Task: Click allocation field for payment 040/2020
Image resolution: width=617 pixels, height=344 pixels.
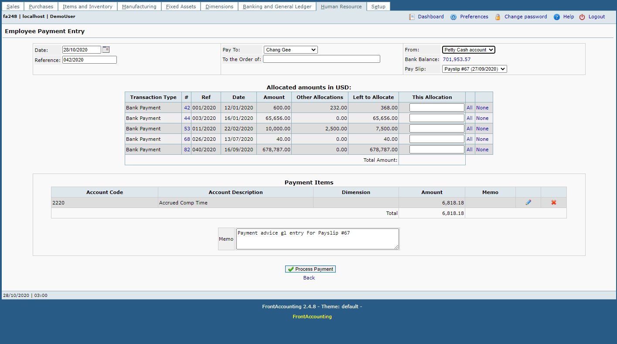Action: point(437,149)
